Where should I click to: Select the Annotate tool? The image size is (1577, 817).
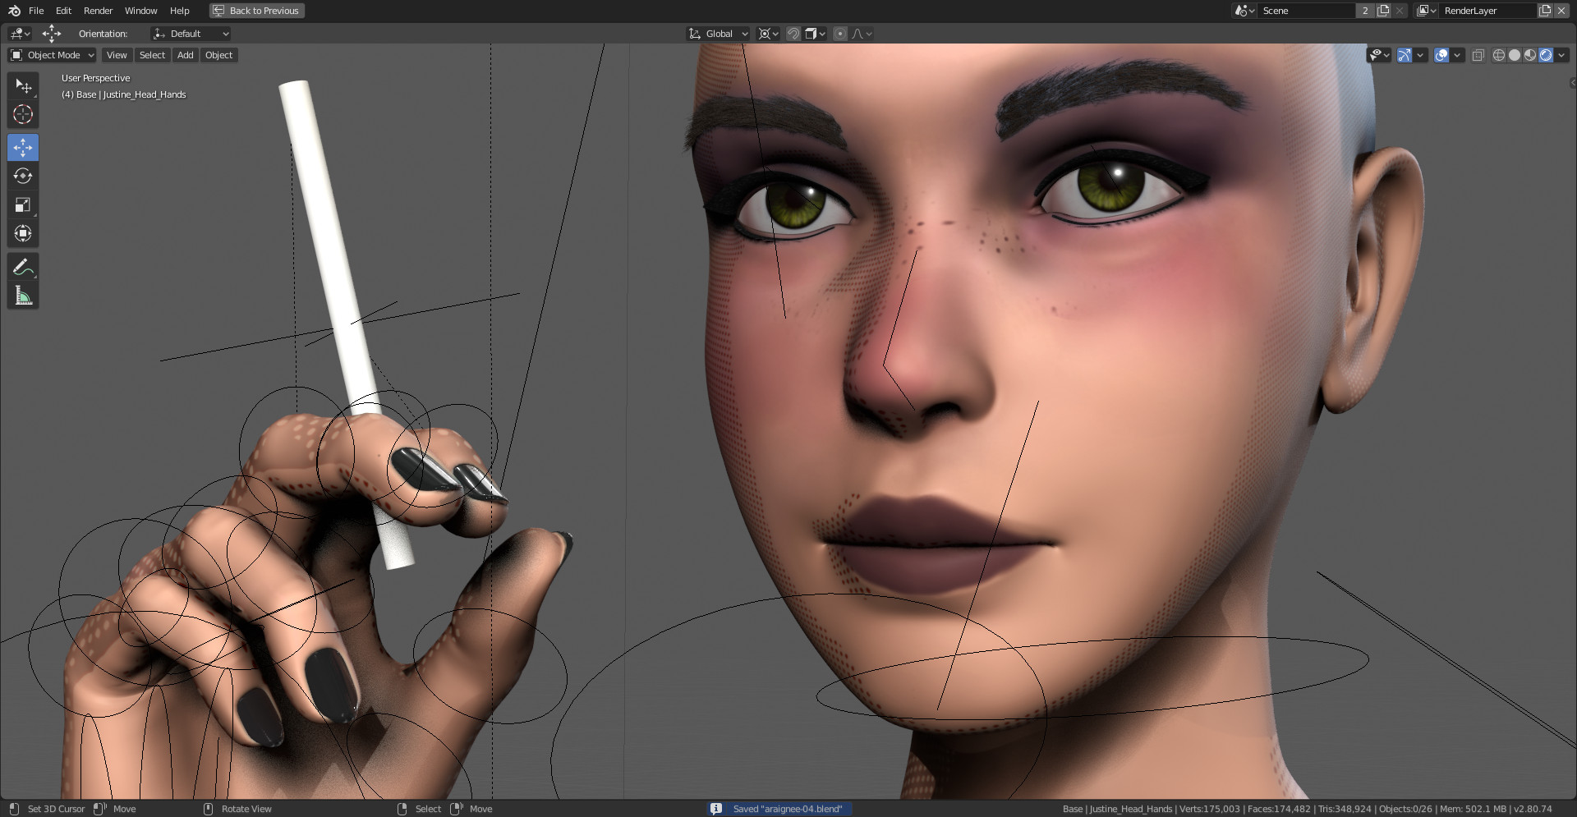point(23,267)
